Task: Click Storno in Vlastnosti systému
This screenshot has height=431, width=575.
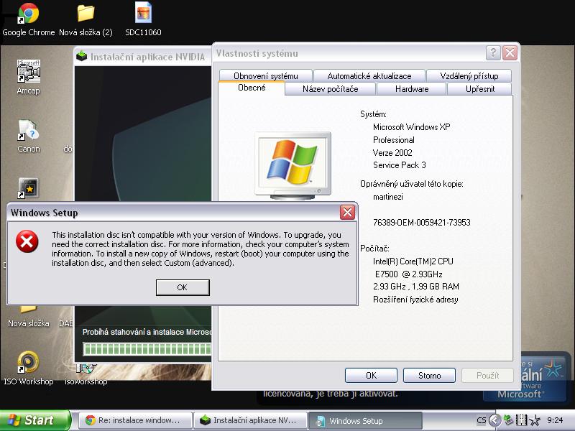Action: [429, 375]
